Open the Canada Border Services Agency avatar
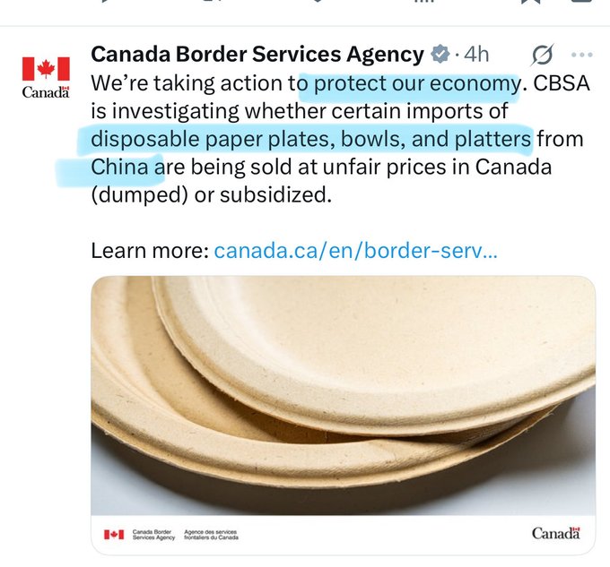 (45, 77)
